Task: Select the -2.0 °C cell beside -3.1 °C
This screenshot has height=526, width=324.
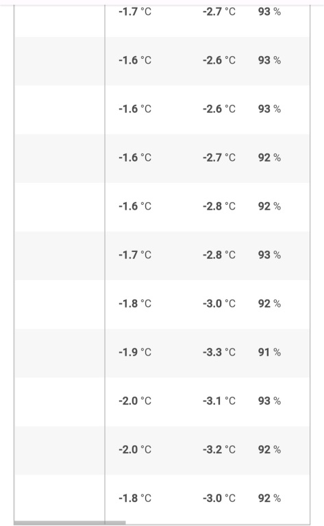Action: (x=135, y=401)
